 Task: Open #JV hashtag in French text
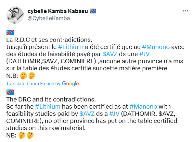tap(144, 54)
